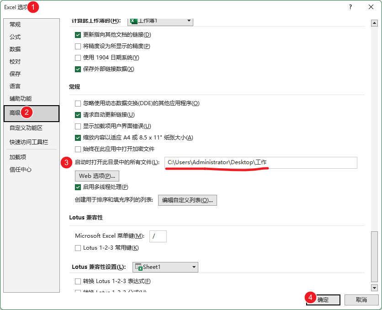Click the 启动时打开此目录中的所有文件 label
Image resolution: width=382 pixels, height=310 pixels.
tap(117, 162)
